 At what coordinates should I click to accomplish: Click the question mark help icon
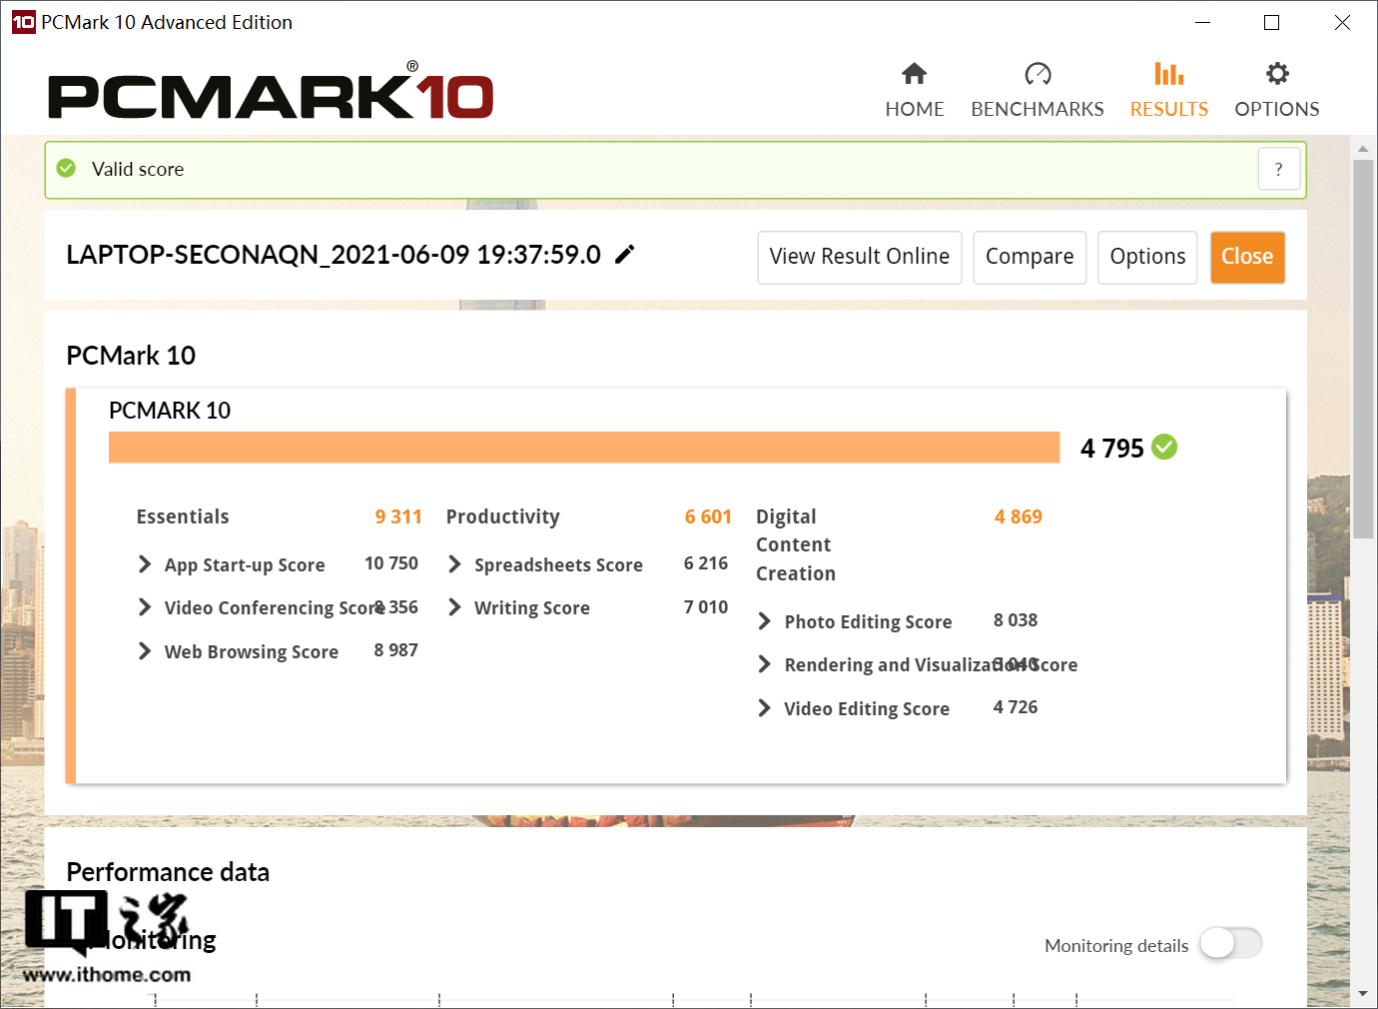pyautogui.click(x=1278, y=170)
